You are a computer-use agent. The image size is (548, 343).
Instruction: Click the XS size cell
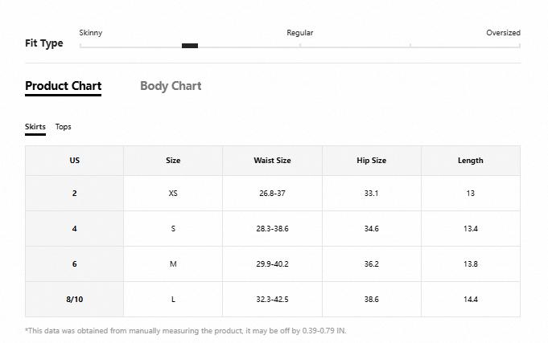[x=173, y=194]
